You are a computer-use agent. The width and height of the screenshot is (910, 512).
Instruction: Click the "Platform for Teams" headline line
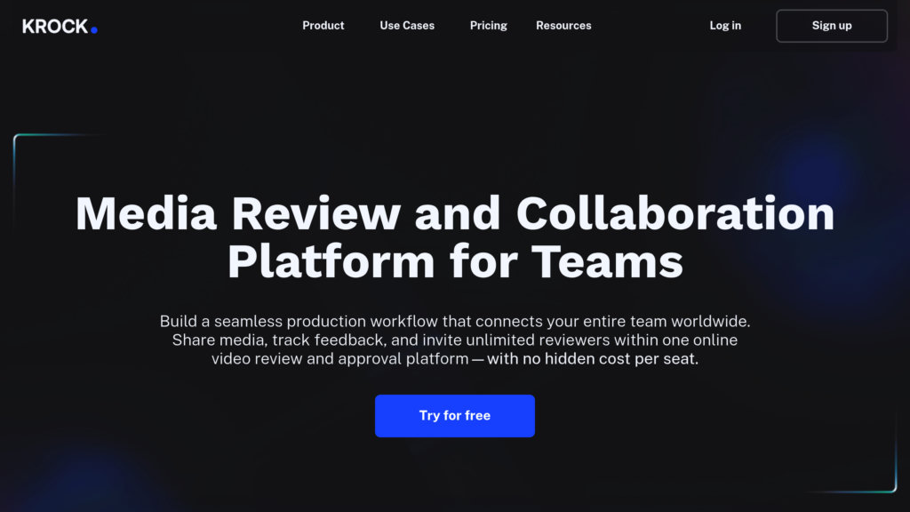tap(455, 261)
